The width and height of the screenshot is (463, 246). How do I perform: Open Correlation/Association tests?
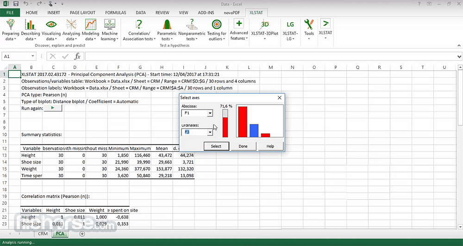tap(139, 30)
